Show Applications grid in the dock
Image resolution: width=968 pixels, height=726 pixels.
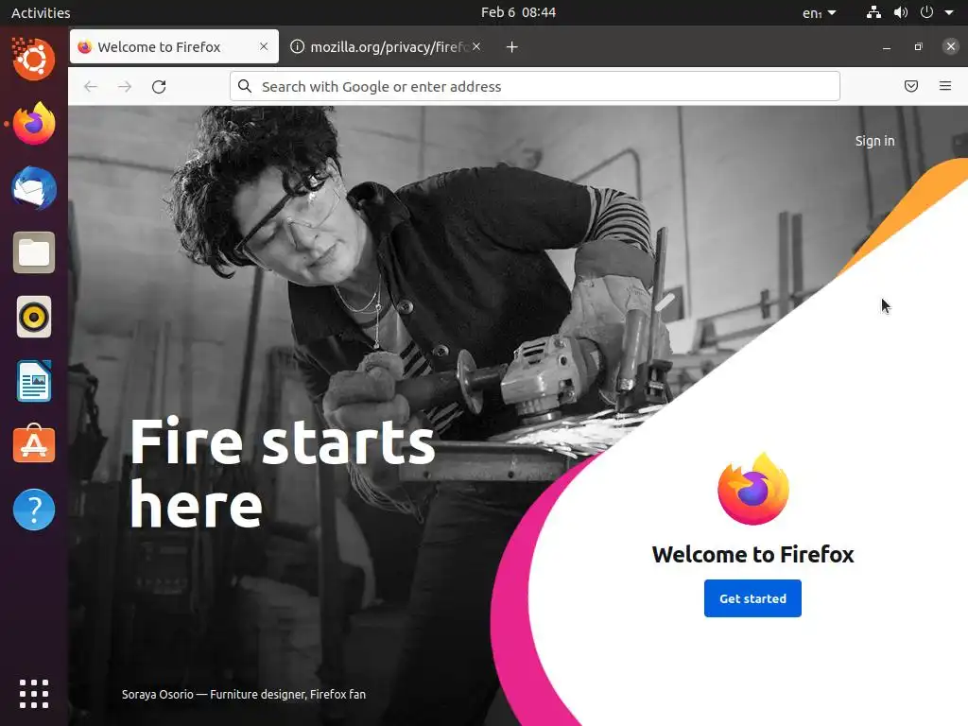tap(34, 694)
